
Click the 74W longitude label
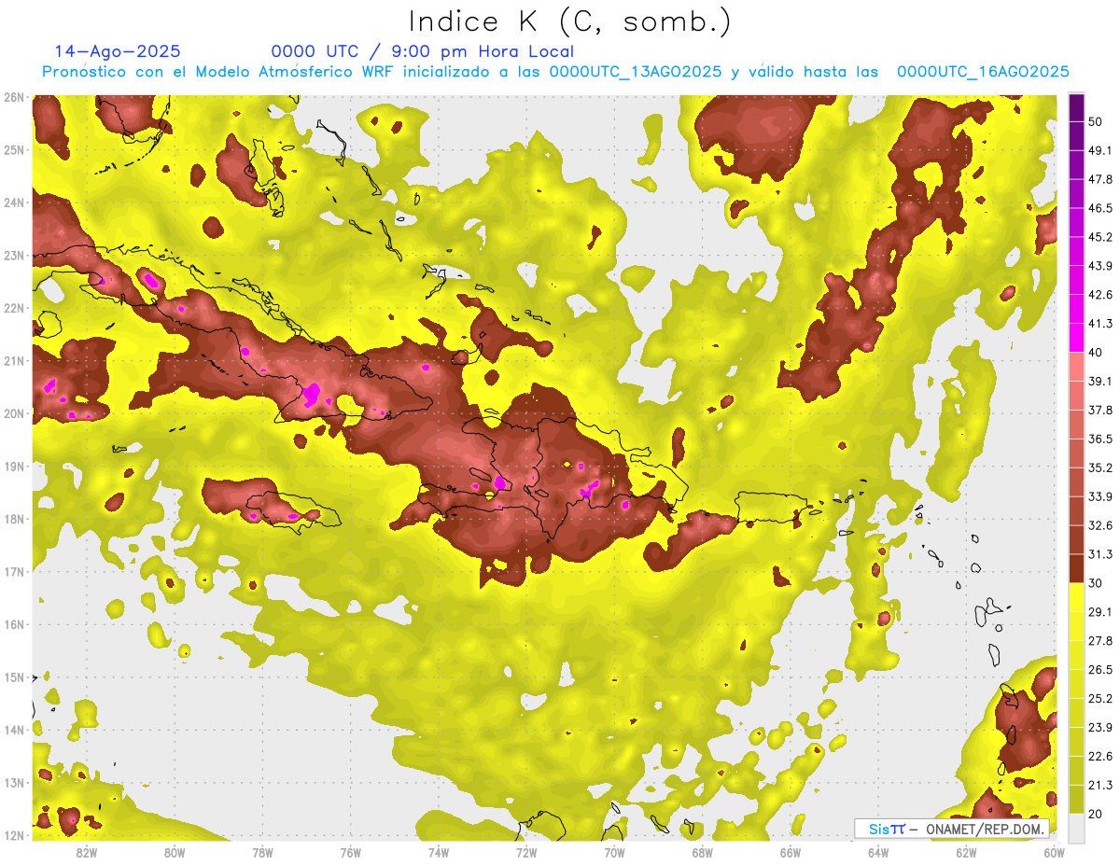439,853
